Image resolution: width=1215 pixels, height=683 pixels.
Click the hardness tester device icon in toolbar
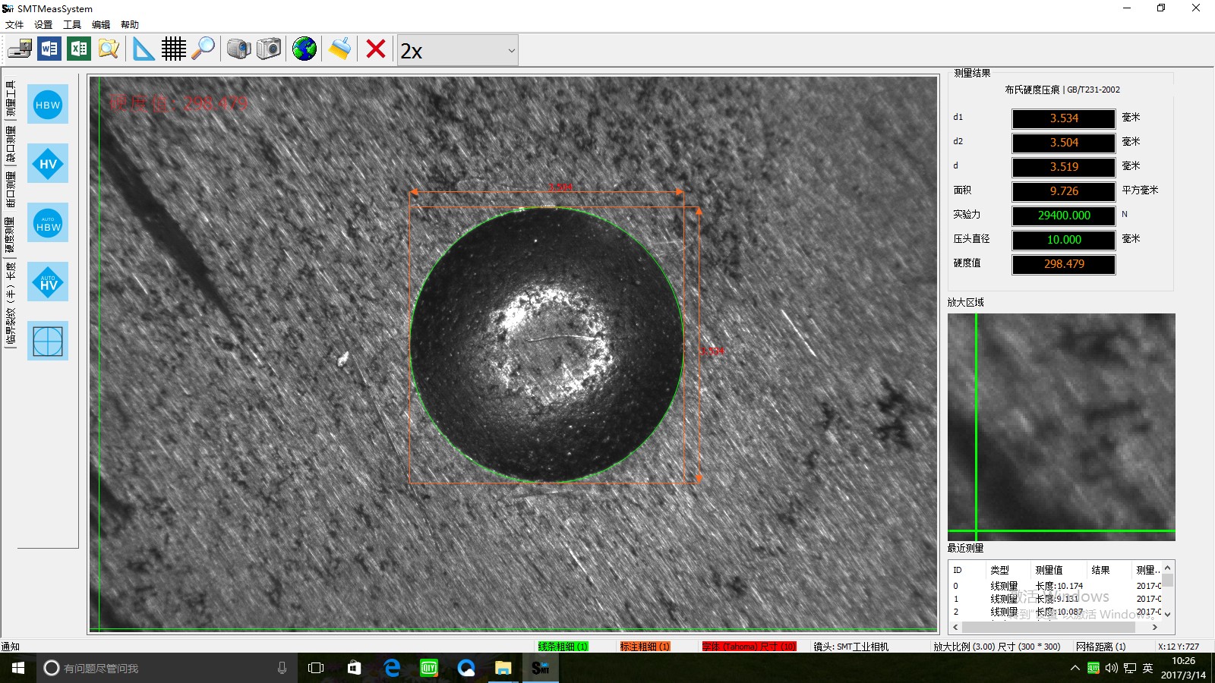(20, 49)
